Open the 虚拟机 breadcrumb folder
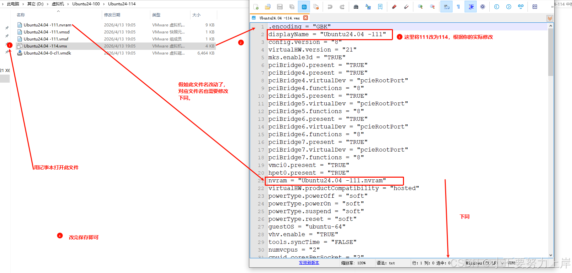The height and width of the screenshot is (273, 572). point(58,4)
